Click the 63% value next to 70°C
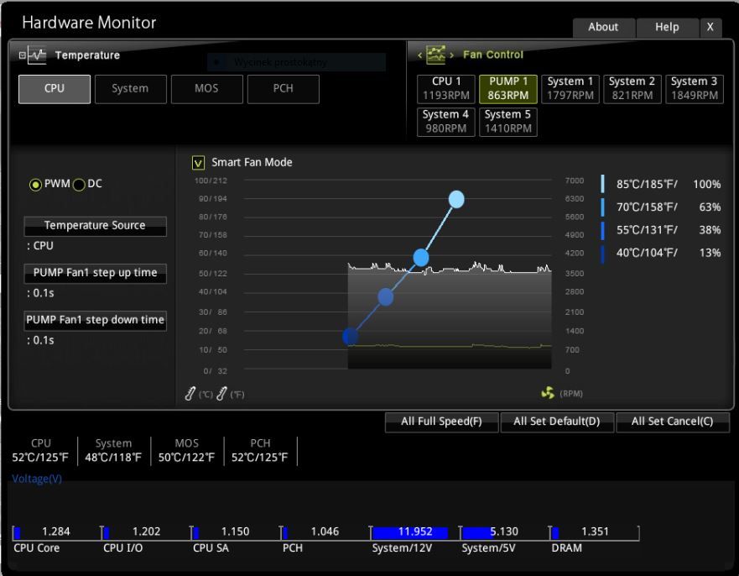739x576 pixels. click(x=710, y=207)
